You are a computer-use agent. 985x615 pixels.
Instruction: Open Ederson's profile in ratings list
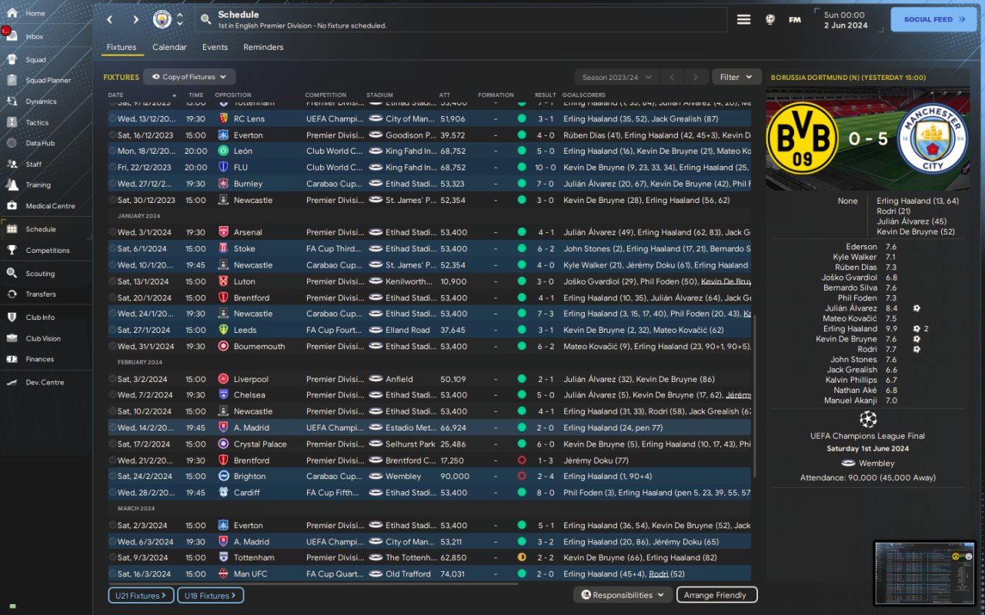(x=861, y=247)
